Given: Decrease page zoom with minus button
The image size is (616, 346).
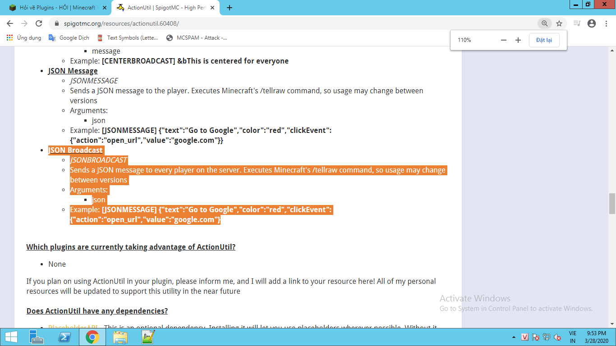Looking at the screenshot, I should coord(504,40).
